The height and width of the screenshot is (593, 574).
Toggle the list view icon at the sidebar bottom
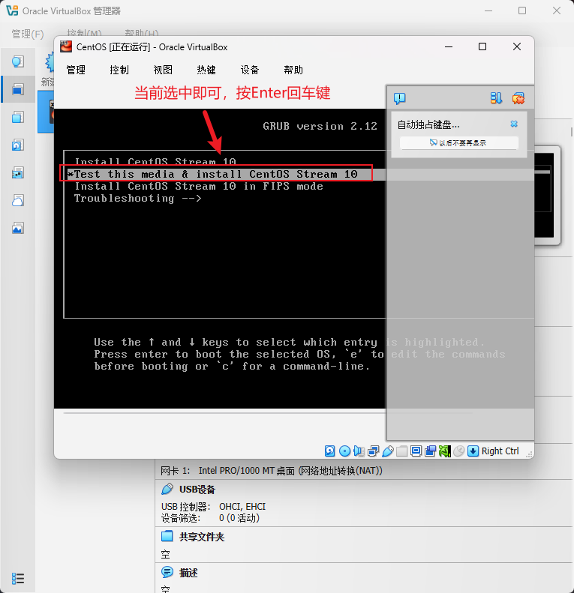[18, 578]
